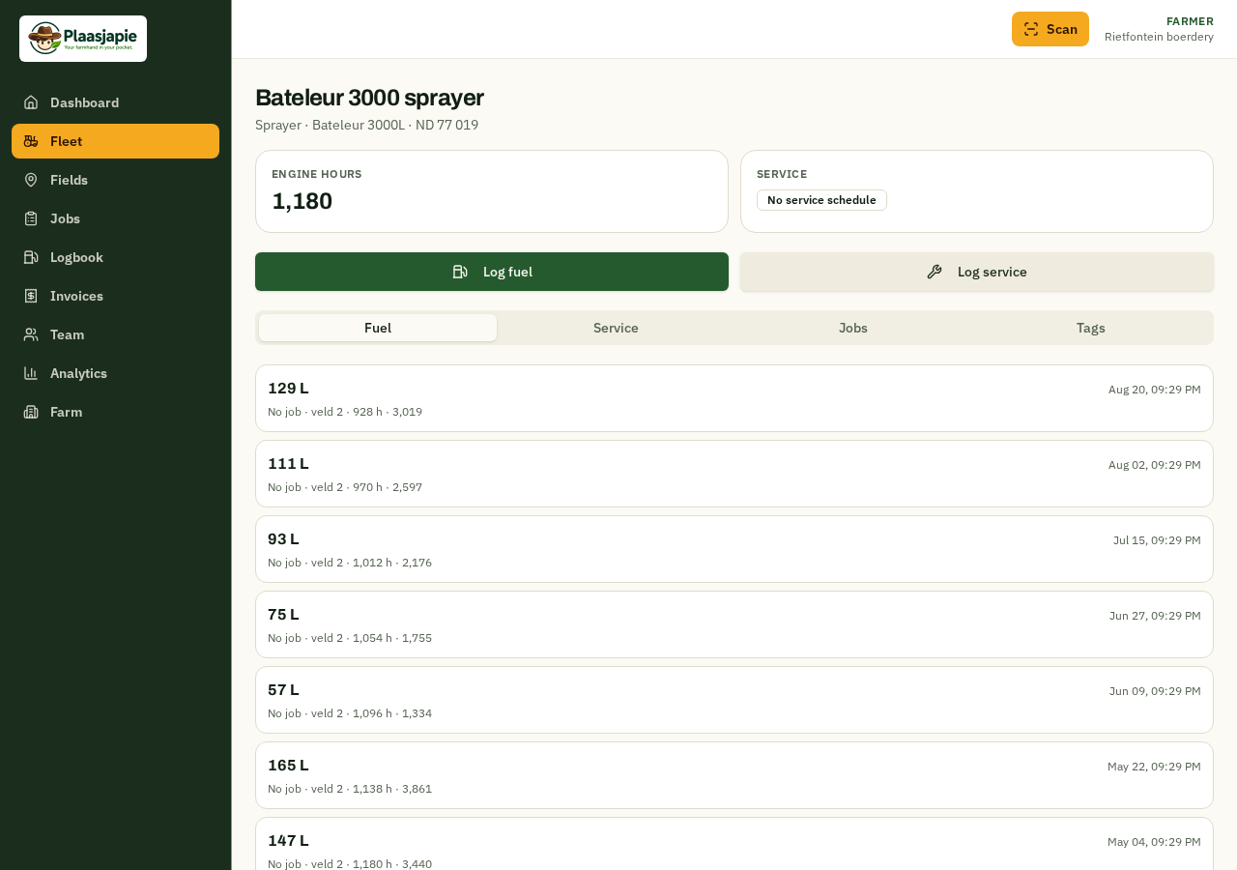
Task: Click the Fleet tractor icon
Action: click(31, 141)
